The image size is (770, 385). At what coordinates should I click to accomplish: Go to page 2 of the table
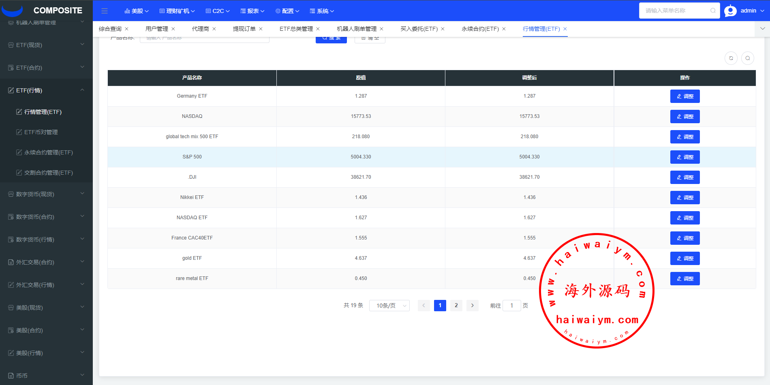coord(456,306)
